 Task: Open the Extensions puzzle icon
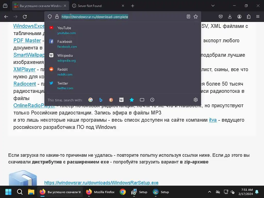point(249,16)
